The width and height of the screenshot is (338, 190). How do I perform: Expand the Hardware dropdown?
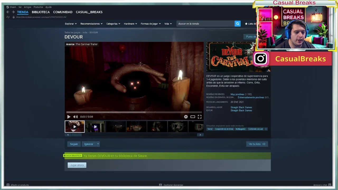point(130,24)
